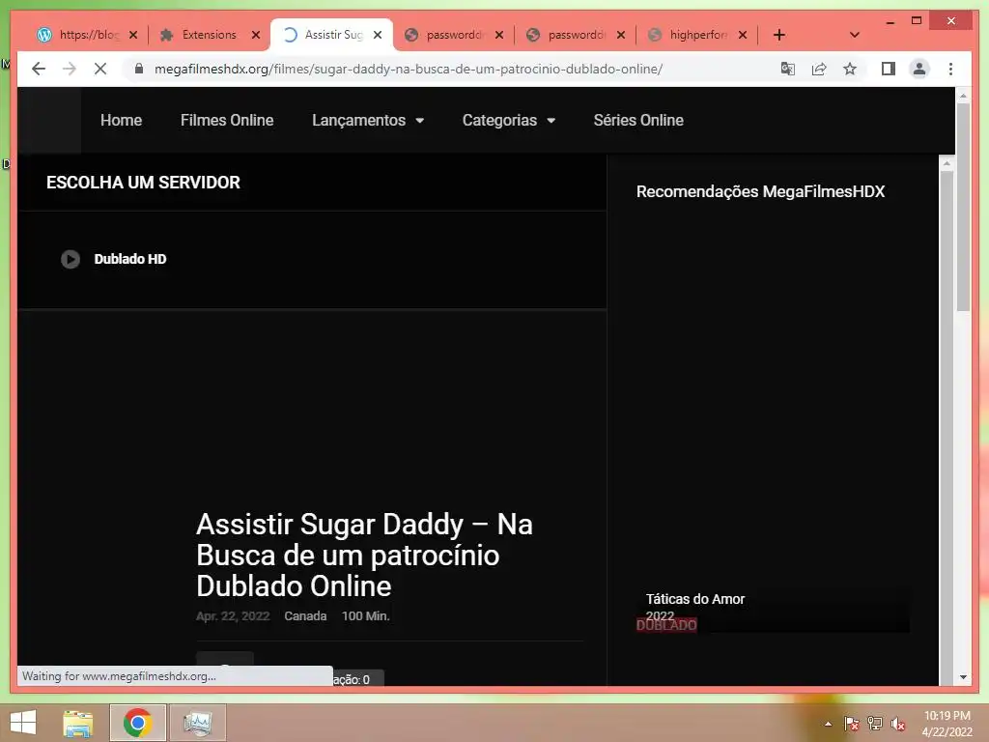Expand the Lançamentos dropdown
Image resolution: width=989 pixels, height=742 pixels.
368,120
